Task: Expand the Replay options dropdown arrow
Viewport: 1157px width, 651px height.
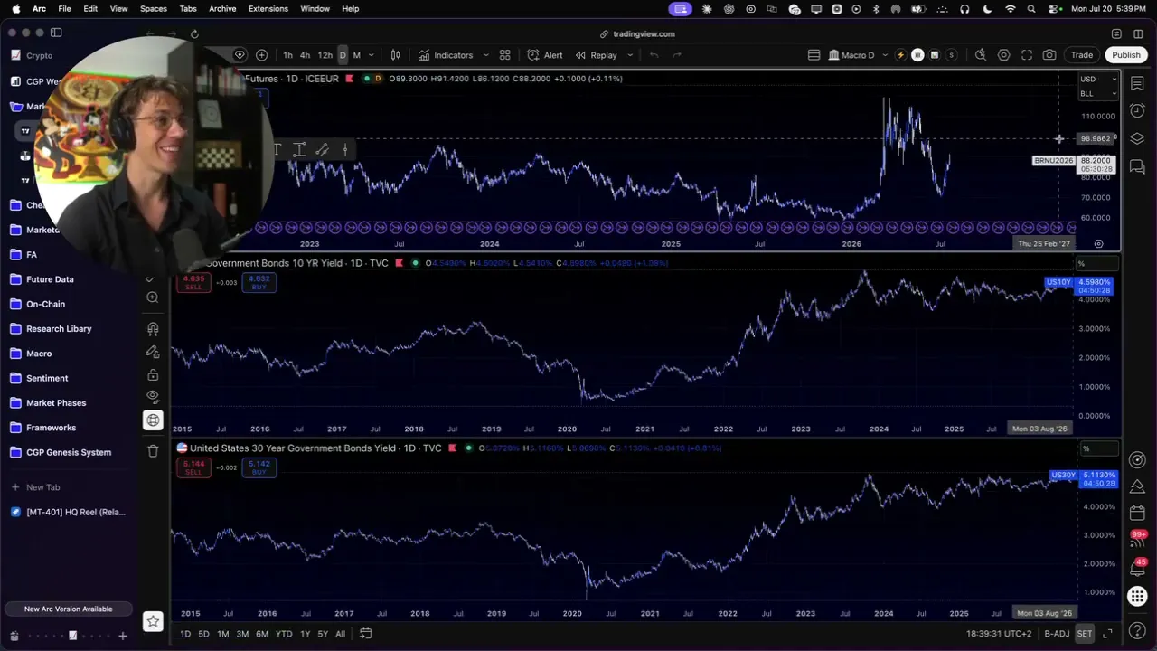Action: (x=630, y=55)
